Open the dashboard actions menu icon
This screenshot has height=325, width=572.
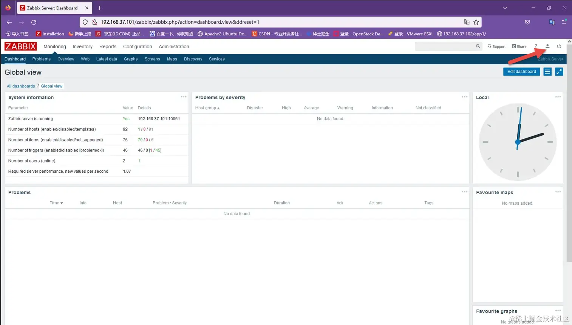547,72
